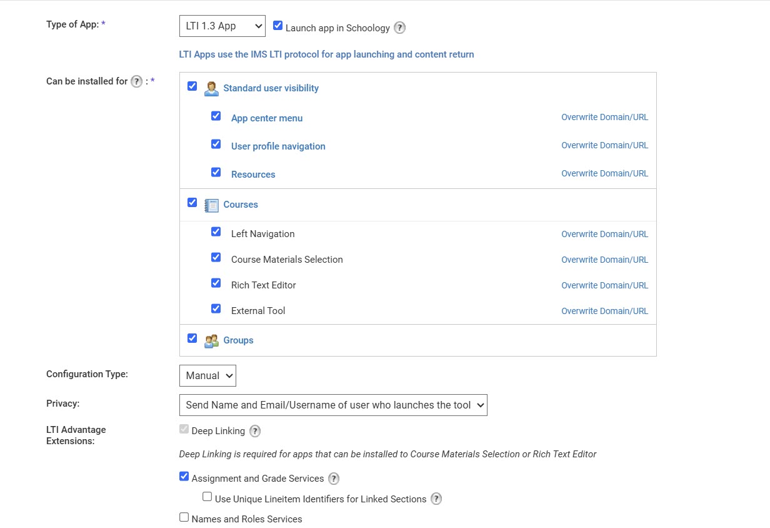This screenshot has height=528, width=770.
Task: Click Deep Linking is required note text
Action: [387, 454]
